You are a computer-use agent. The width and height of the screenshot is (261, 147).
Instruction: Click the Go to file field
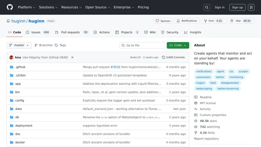(142, 45)
